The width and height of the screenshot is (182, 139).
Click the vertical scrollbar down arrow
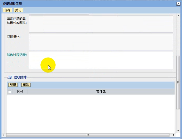(179, 131)
